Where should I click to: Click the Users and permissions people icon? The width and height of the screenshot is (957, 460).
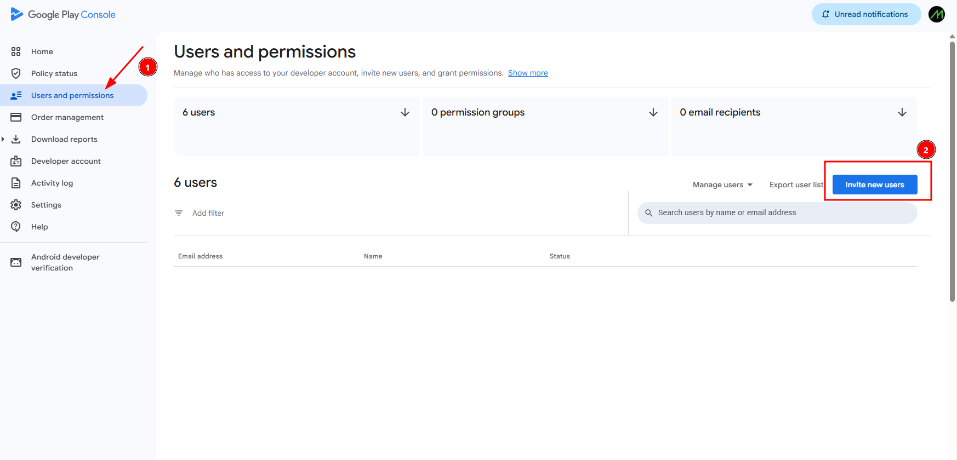tap(16, 95)
